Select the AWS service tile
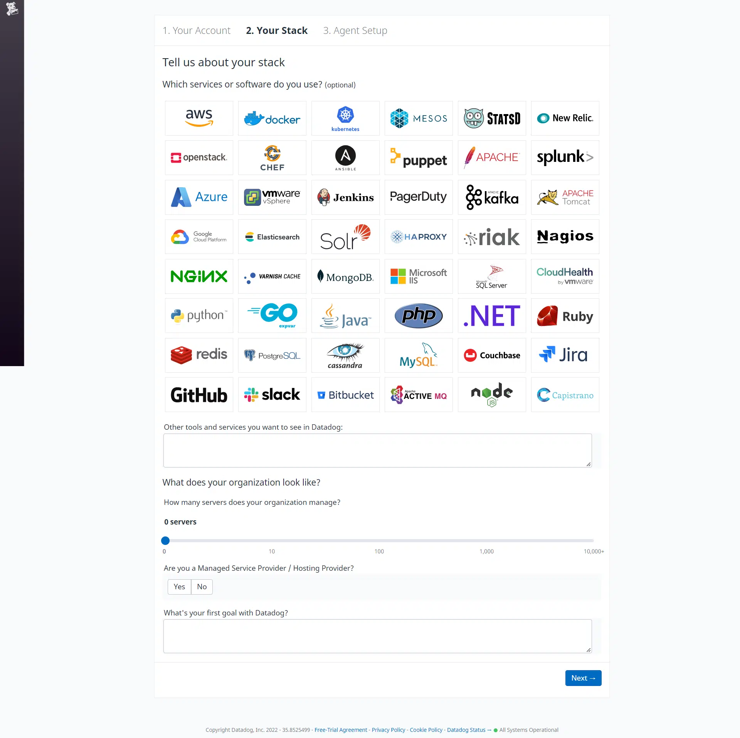Viewport: 740px width, 738px height. coord(199,118)
